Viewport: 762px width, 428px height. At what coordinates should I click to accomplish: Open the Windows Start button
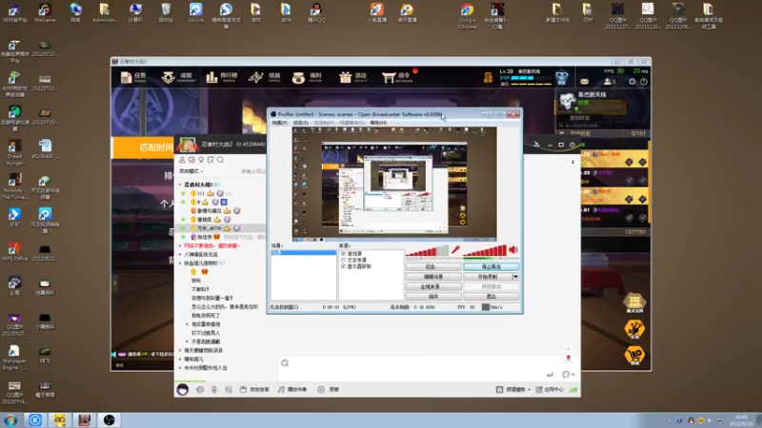click(10, 419)
